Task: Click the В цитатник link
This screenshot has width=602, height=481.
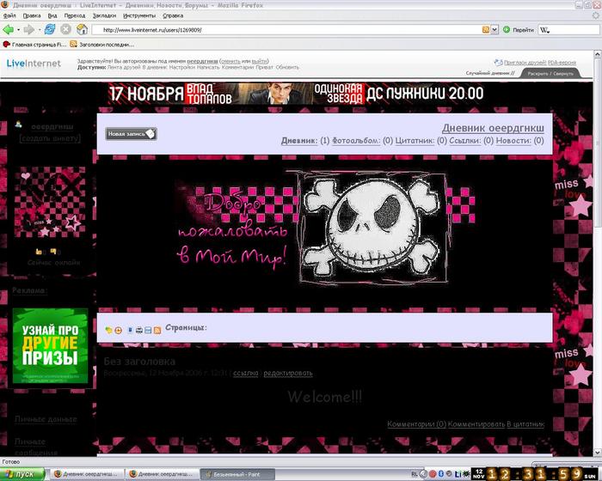Action: (525, 423)
